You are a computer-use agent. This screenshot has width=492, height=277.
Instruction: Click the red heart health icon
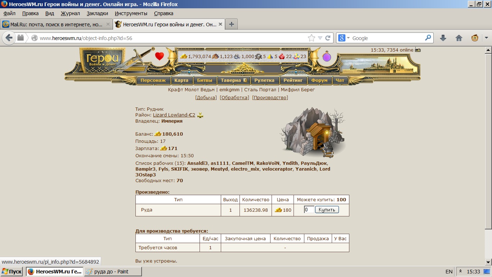[x=160, y=56]
